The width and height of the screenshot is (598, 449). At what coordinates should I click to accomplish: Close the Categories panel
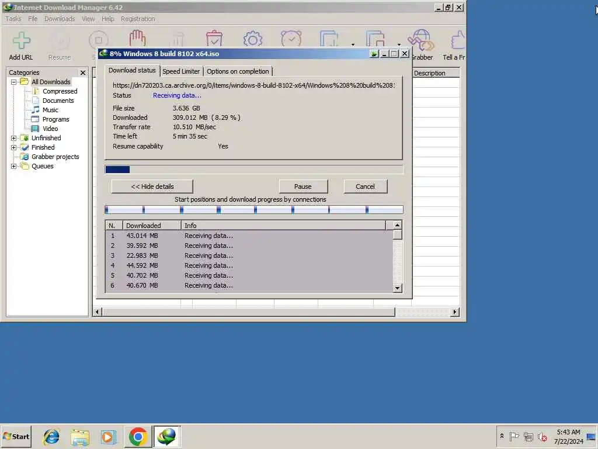click(83, 72)
